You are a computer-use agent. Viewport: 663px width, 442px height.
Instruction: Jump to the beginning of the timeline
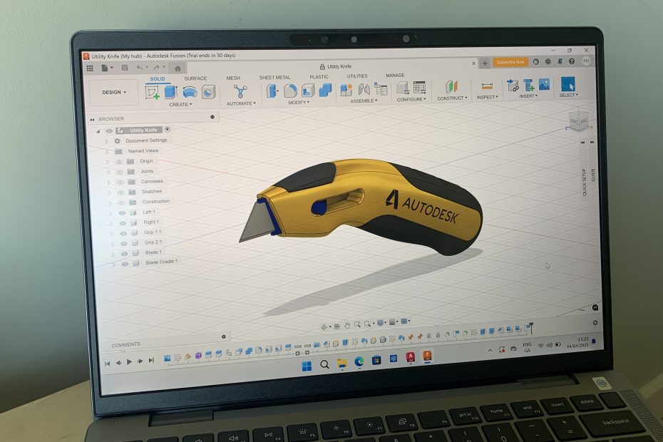(x=108, y=364)
